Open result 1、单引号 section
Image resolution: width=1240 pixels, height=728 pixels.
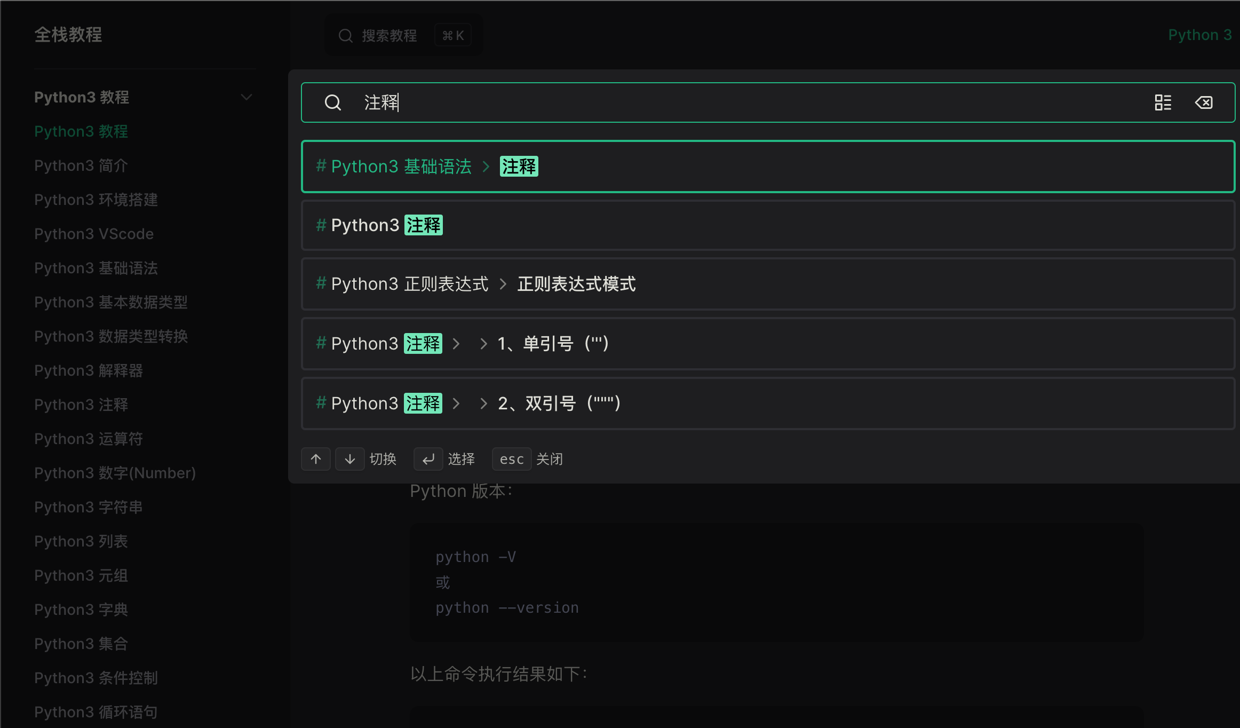(767, 344)
